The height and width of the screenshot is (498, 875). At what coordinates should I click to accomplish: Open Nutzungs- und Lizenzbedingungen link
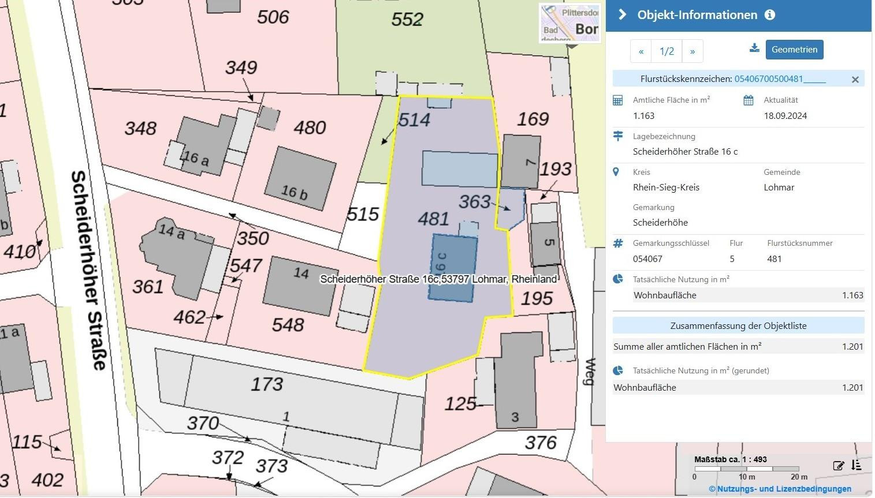point(780,489)
